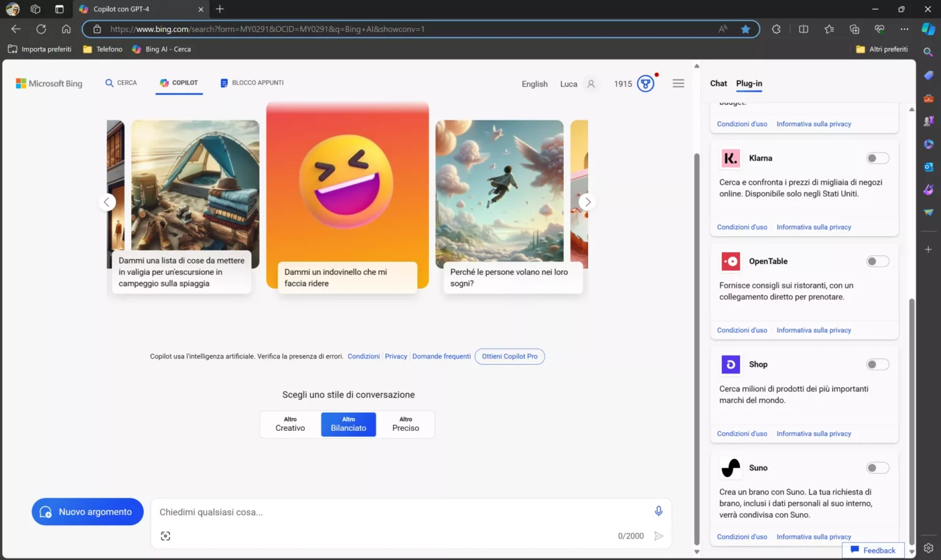Show next carousel suggestions with right chevron

pyautogui.click(x=587, y=202)
